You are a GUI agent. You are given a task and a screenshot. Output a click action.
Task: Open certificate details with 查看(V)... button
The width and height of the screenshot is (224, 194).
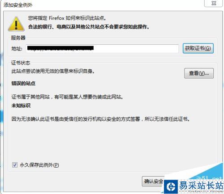(x=199, y=73)
